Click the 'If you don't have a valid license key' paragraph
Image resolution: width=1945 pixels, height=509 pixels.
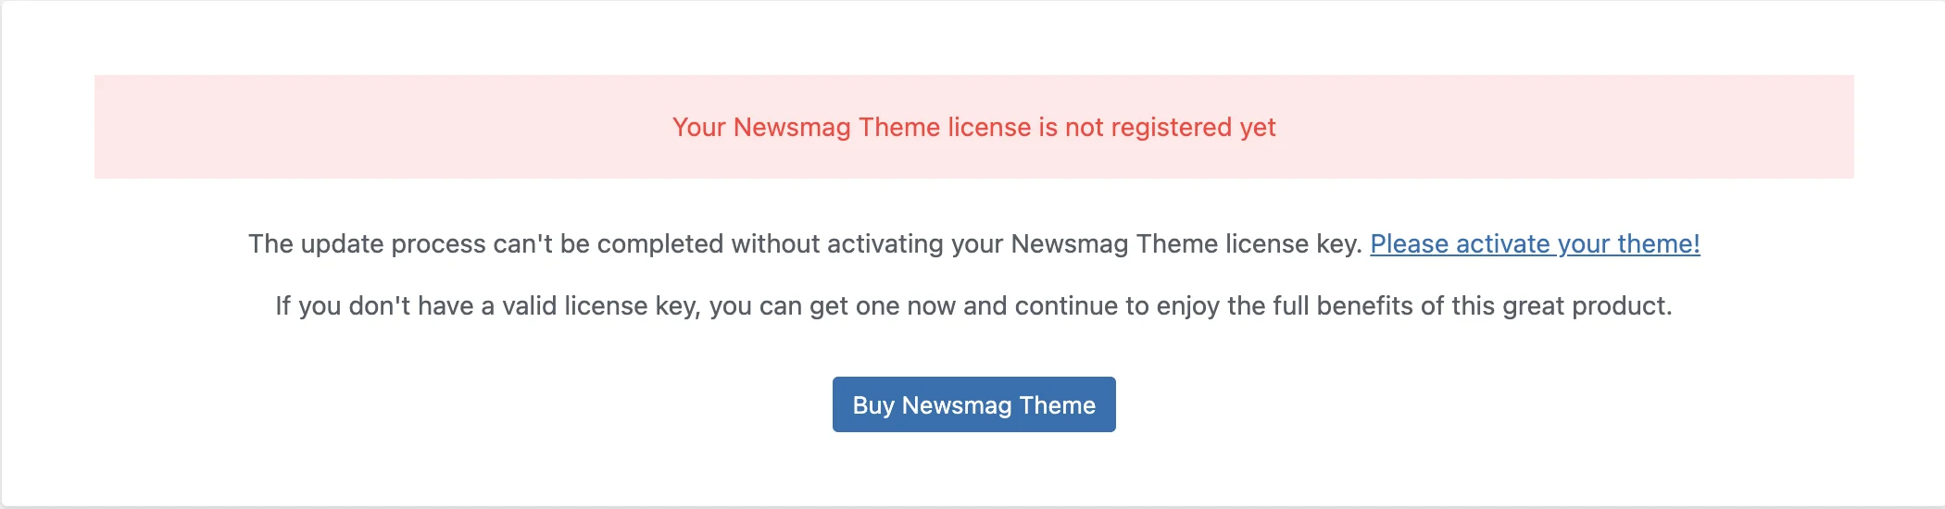pyautogui.click(x=973, y=306)
